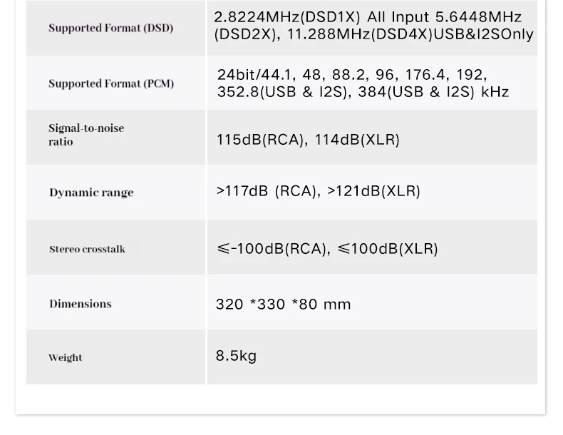Screen dimensions: 563x435
Task: Click the Weight label
Action: click(66, 357)
